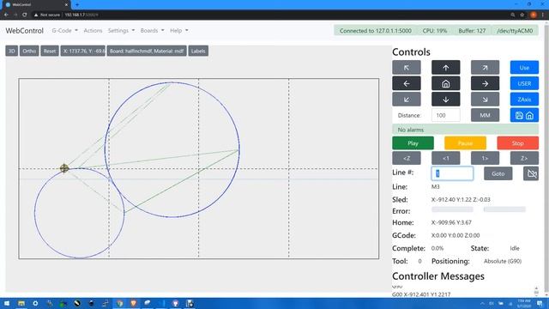The height and width of the screenshot is (309, 549).
Task: Click the WebControl brand link
Action: tap(25, 31)
